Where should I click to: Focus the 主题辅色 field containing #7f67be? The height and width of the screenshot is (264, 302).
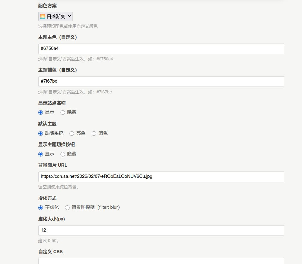pyautogui.click(x=161, y=82)
